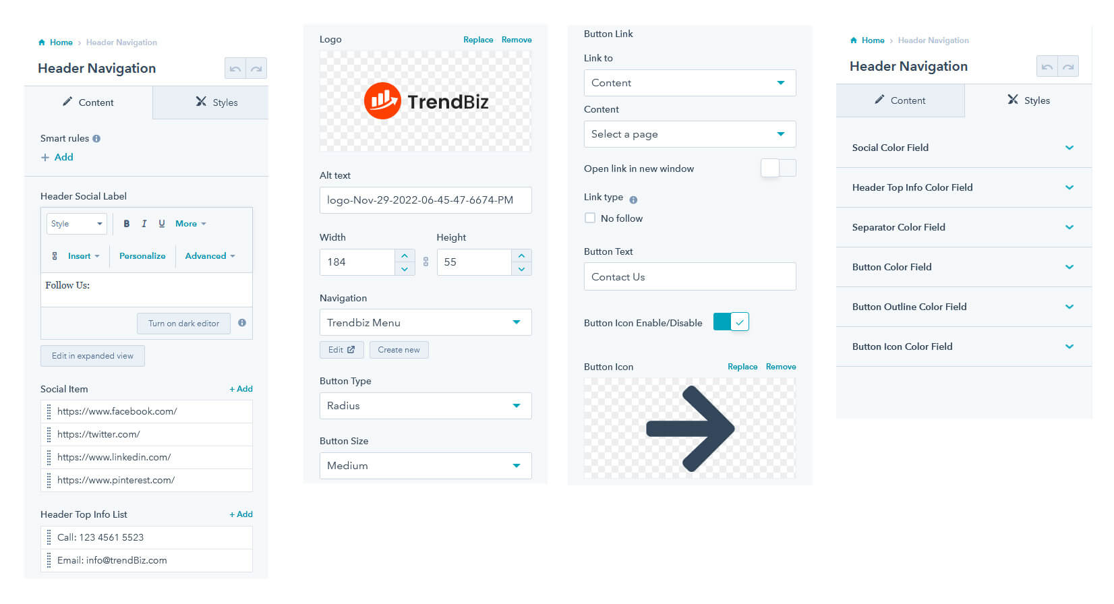Click the Italic formatting icon
This screenshot has width=1114, height=604.
pos(144,224)
